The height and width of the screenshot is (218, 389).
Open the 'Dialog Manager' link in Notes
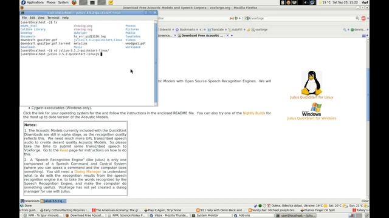(88, 171)
